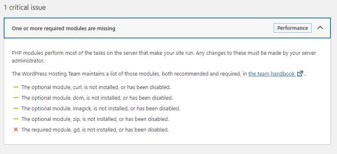Viewport: 337px width, 154px height.
Task: Select the zip module not installed message
Action: [x=95, y=119]
